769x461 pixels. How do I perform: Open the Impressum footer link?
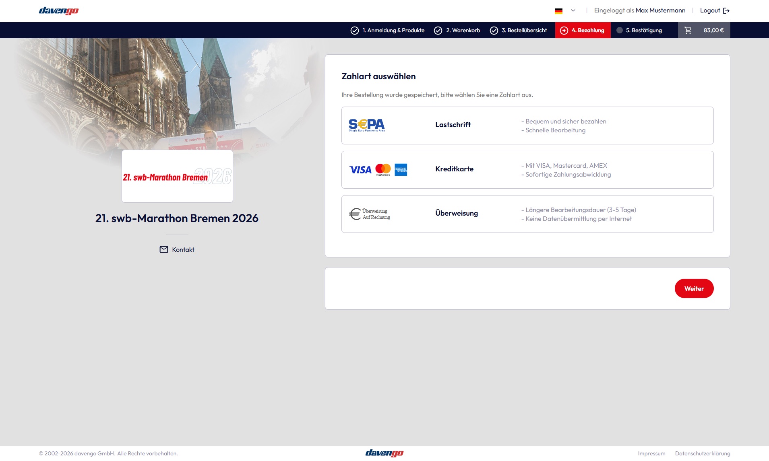651,453
